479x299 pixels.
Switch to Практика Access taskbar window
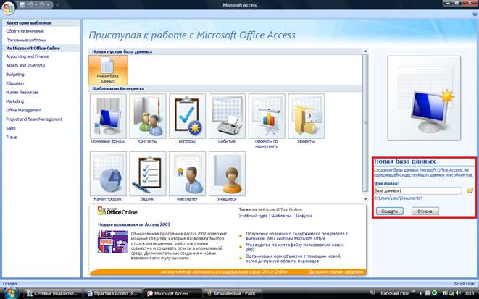pos(113,293)
